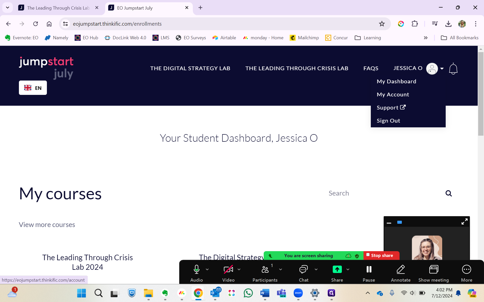484x302 pixels.
Task: Select My Dashboard from the account menu
Action: pyautogui.click(x=397, y=81)
